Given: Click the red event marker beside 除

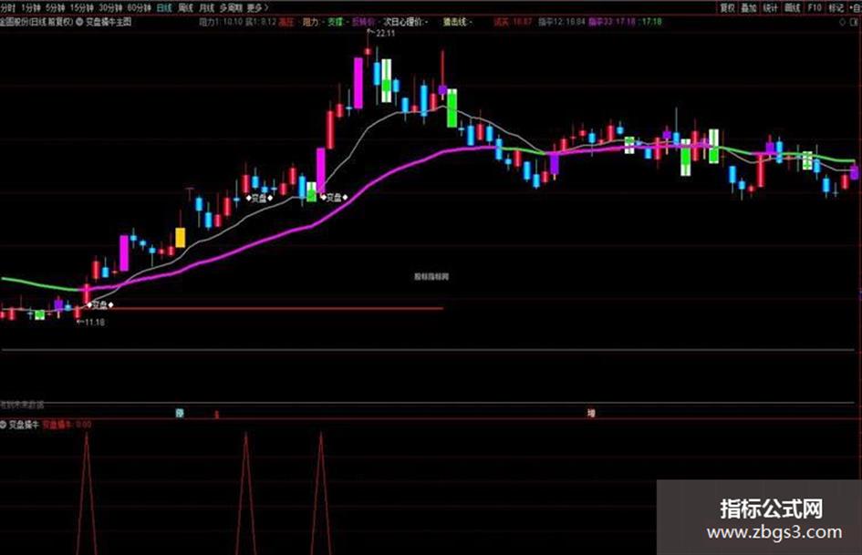Looking at the screenshot, I should (x=216, y=414).
